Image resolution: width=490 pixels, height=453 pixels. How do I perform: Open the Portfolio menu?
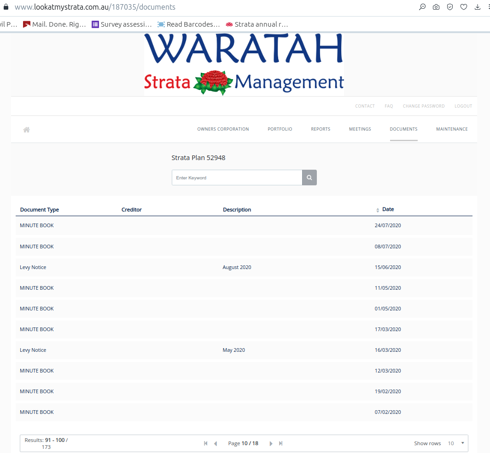(x=280, y=129)
